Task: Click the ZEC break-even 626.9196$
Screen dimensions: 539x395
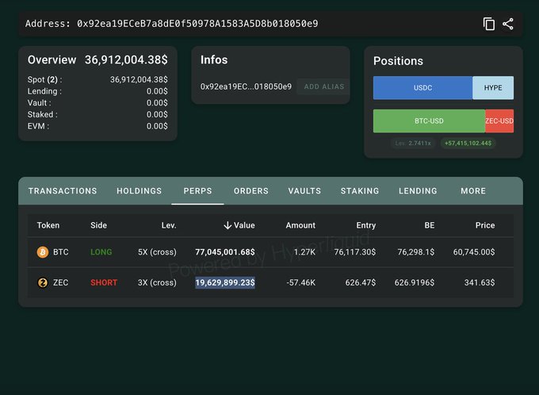Action: (415, 282)
